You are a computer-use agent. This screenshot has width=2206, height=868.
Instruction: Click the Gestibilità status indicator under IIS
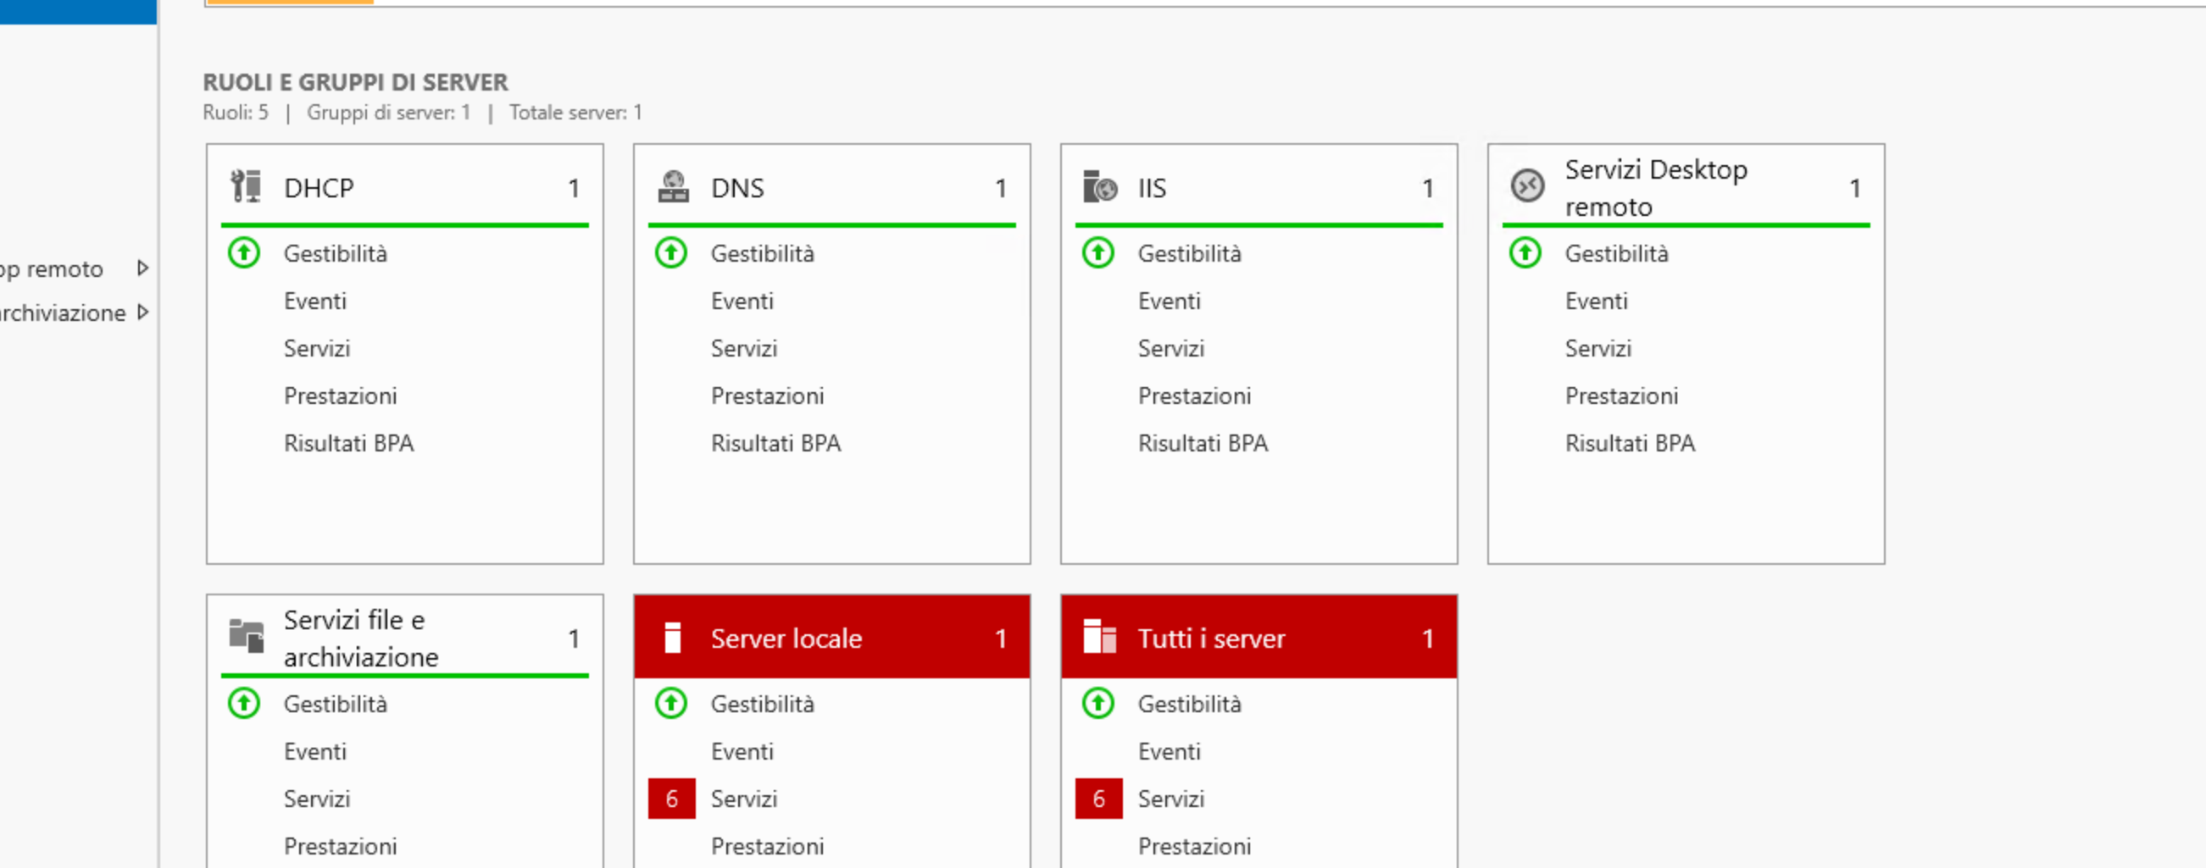1097,252
